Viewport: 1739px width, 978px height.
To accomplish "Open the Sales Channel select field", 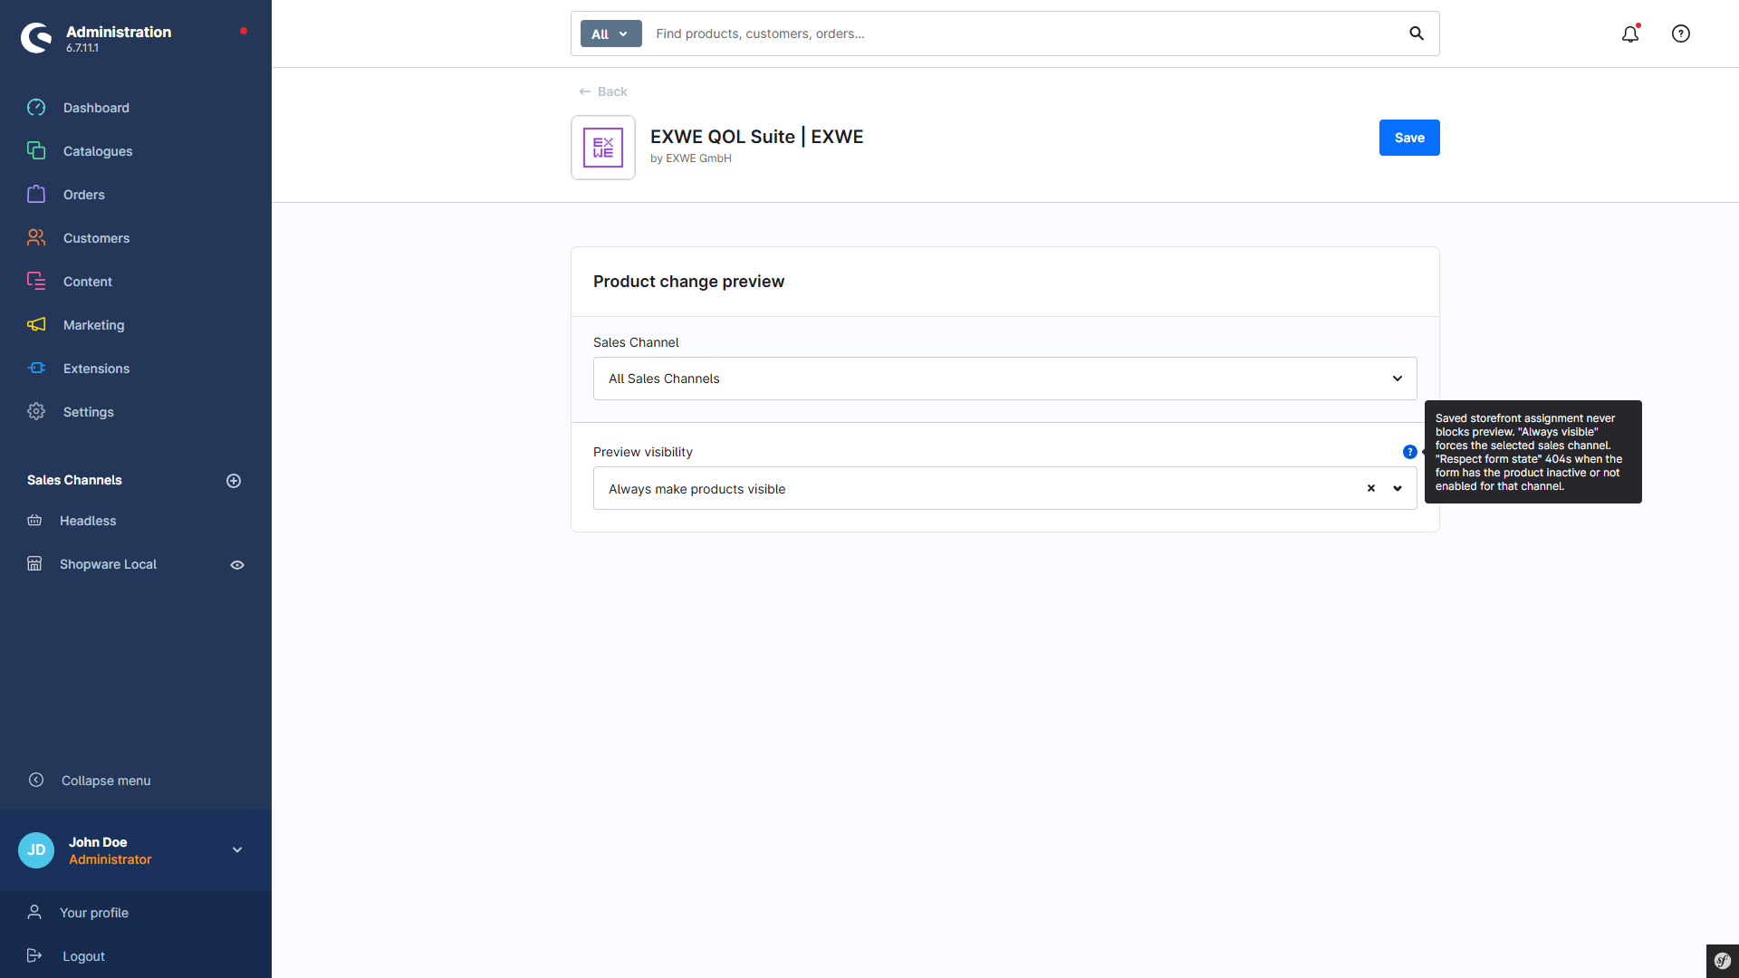I will 1005,379.
